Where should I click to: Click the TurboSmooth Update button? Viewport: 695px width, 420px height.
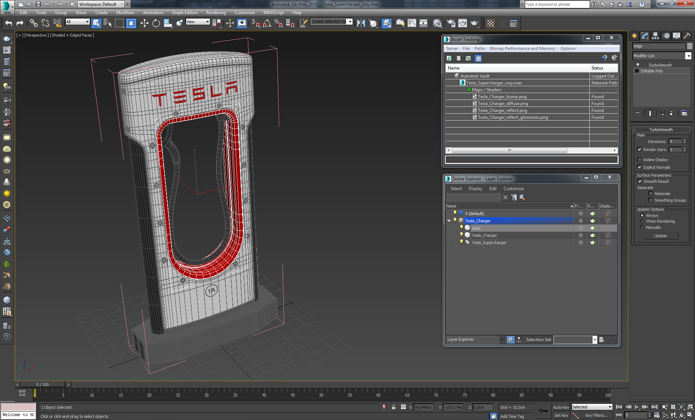tap(661, 236)
